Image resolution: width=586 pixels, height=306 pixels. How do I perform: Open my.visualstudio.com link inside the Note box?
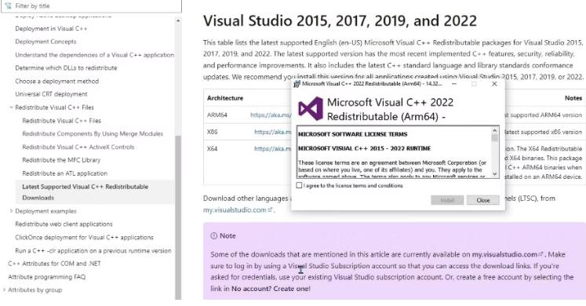pos(507,254)
